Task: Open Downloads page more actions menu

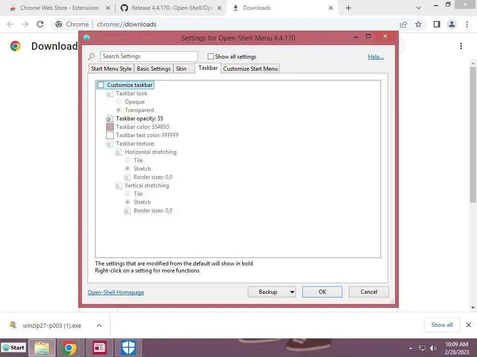Action: coord(461,46)
